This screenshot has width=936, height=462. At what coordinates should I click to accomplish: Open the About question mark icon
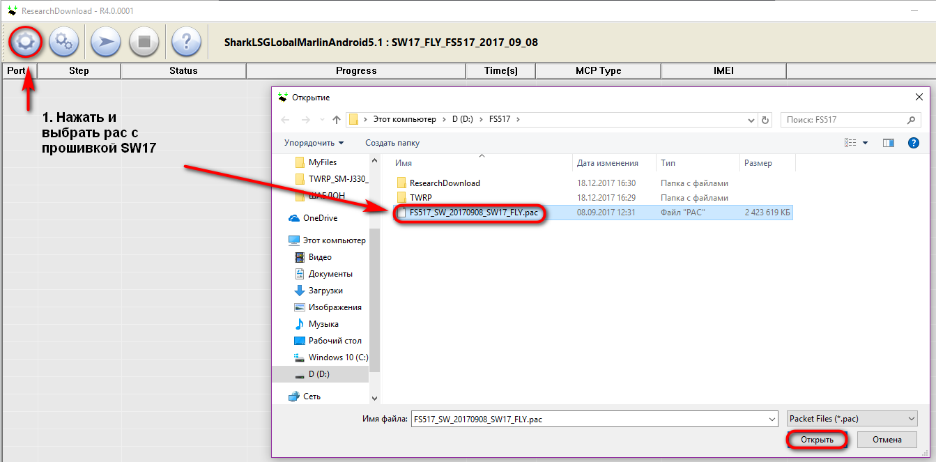coord(186,43)
